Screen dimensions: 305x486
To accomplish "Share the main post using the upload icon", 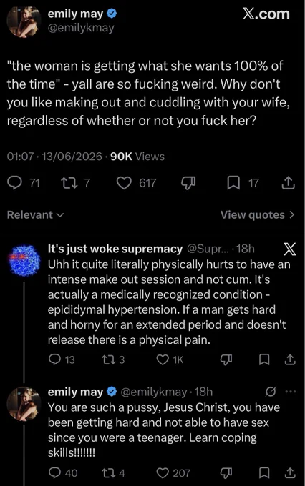I will 288,183.
